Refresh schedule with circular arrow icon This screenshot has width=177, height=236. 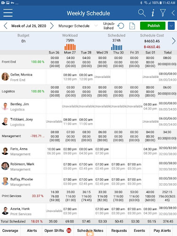coord(121,26)
